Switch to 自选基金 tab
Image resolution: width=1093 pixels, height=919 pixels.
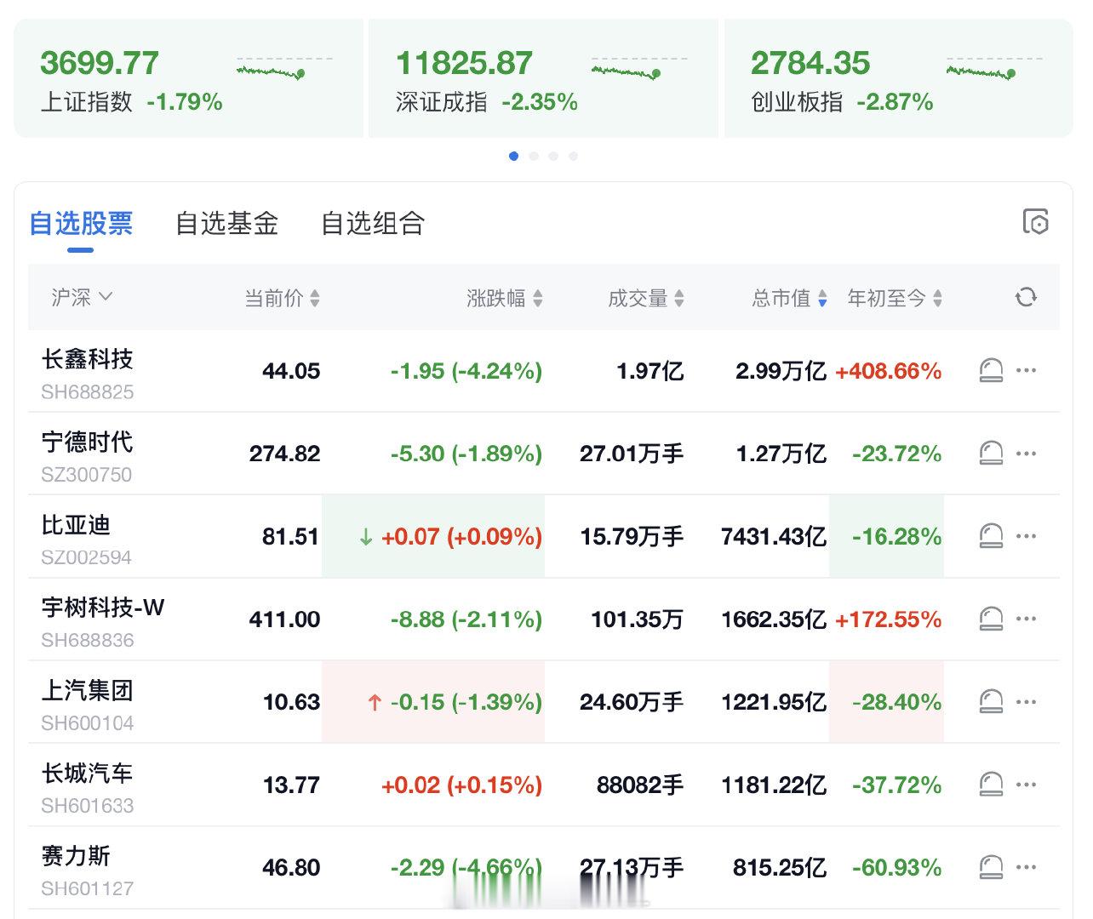pos(226,223)
